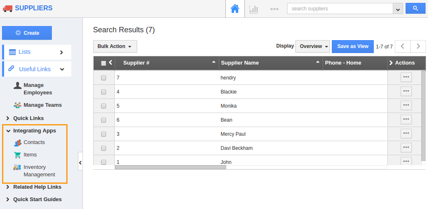428x209 pixels.
Task: Open the Items cart app
Action: click(30, 155)
